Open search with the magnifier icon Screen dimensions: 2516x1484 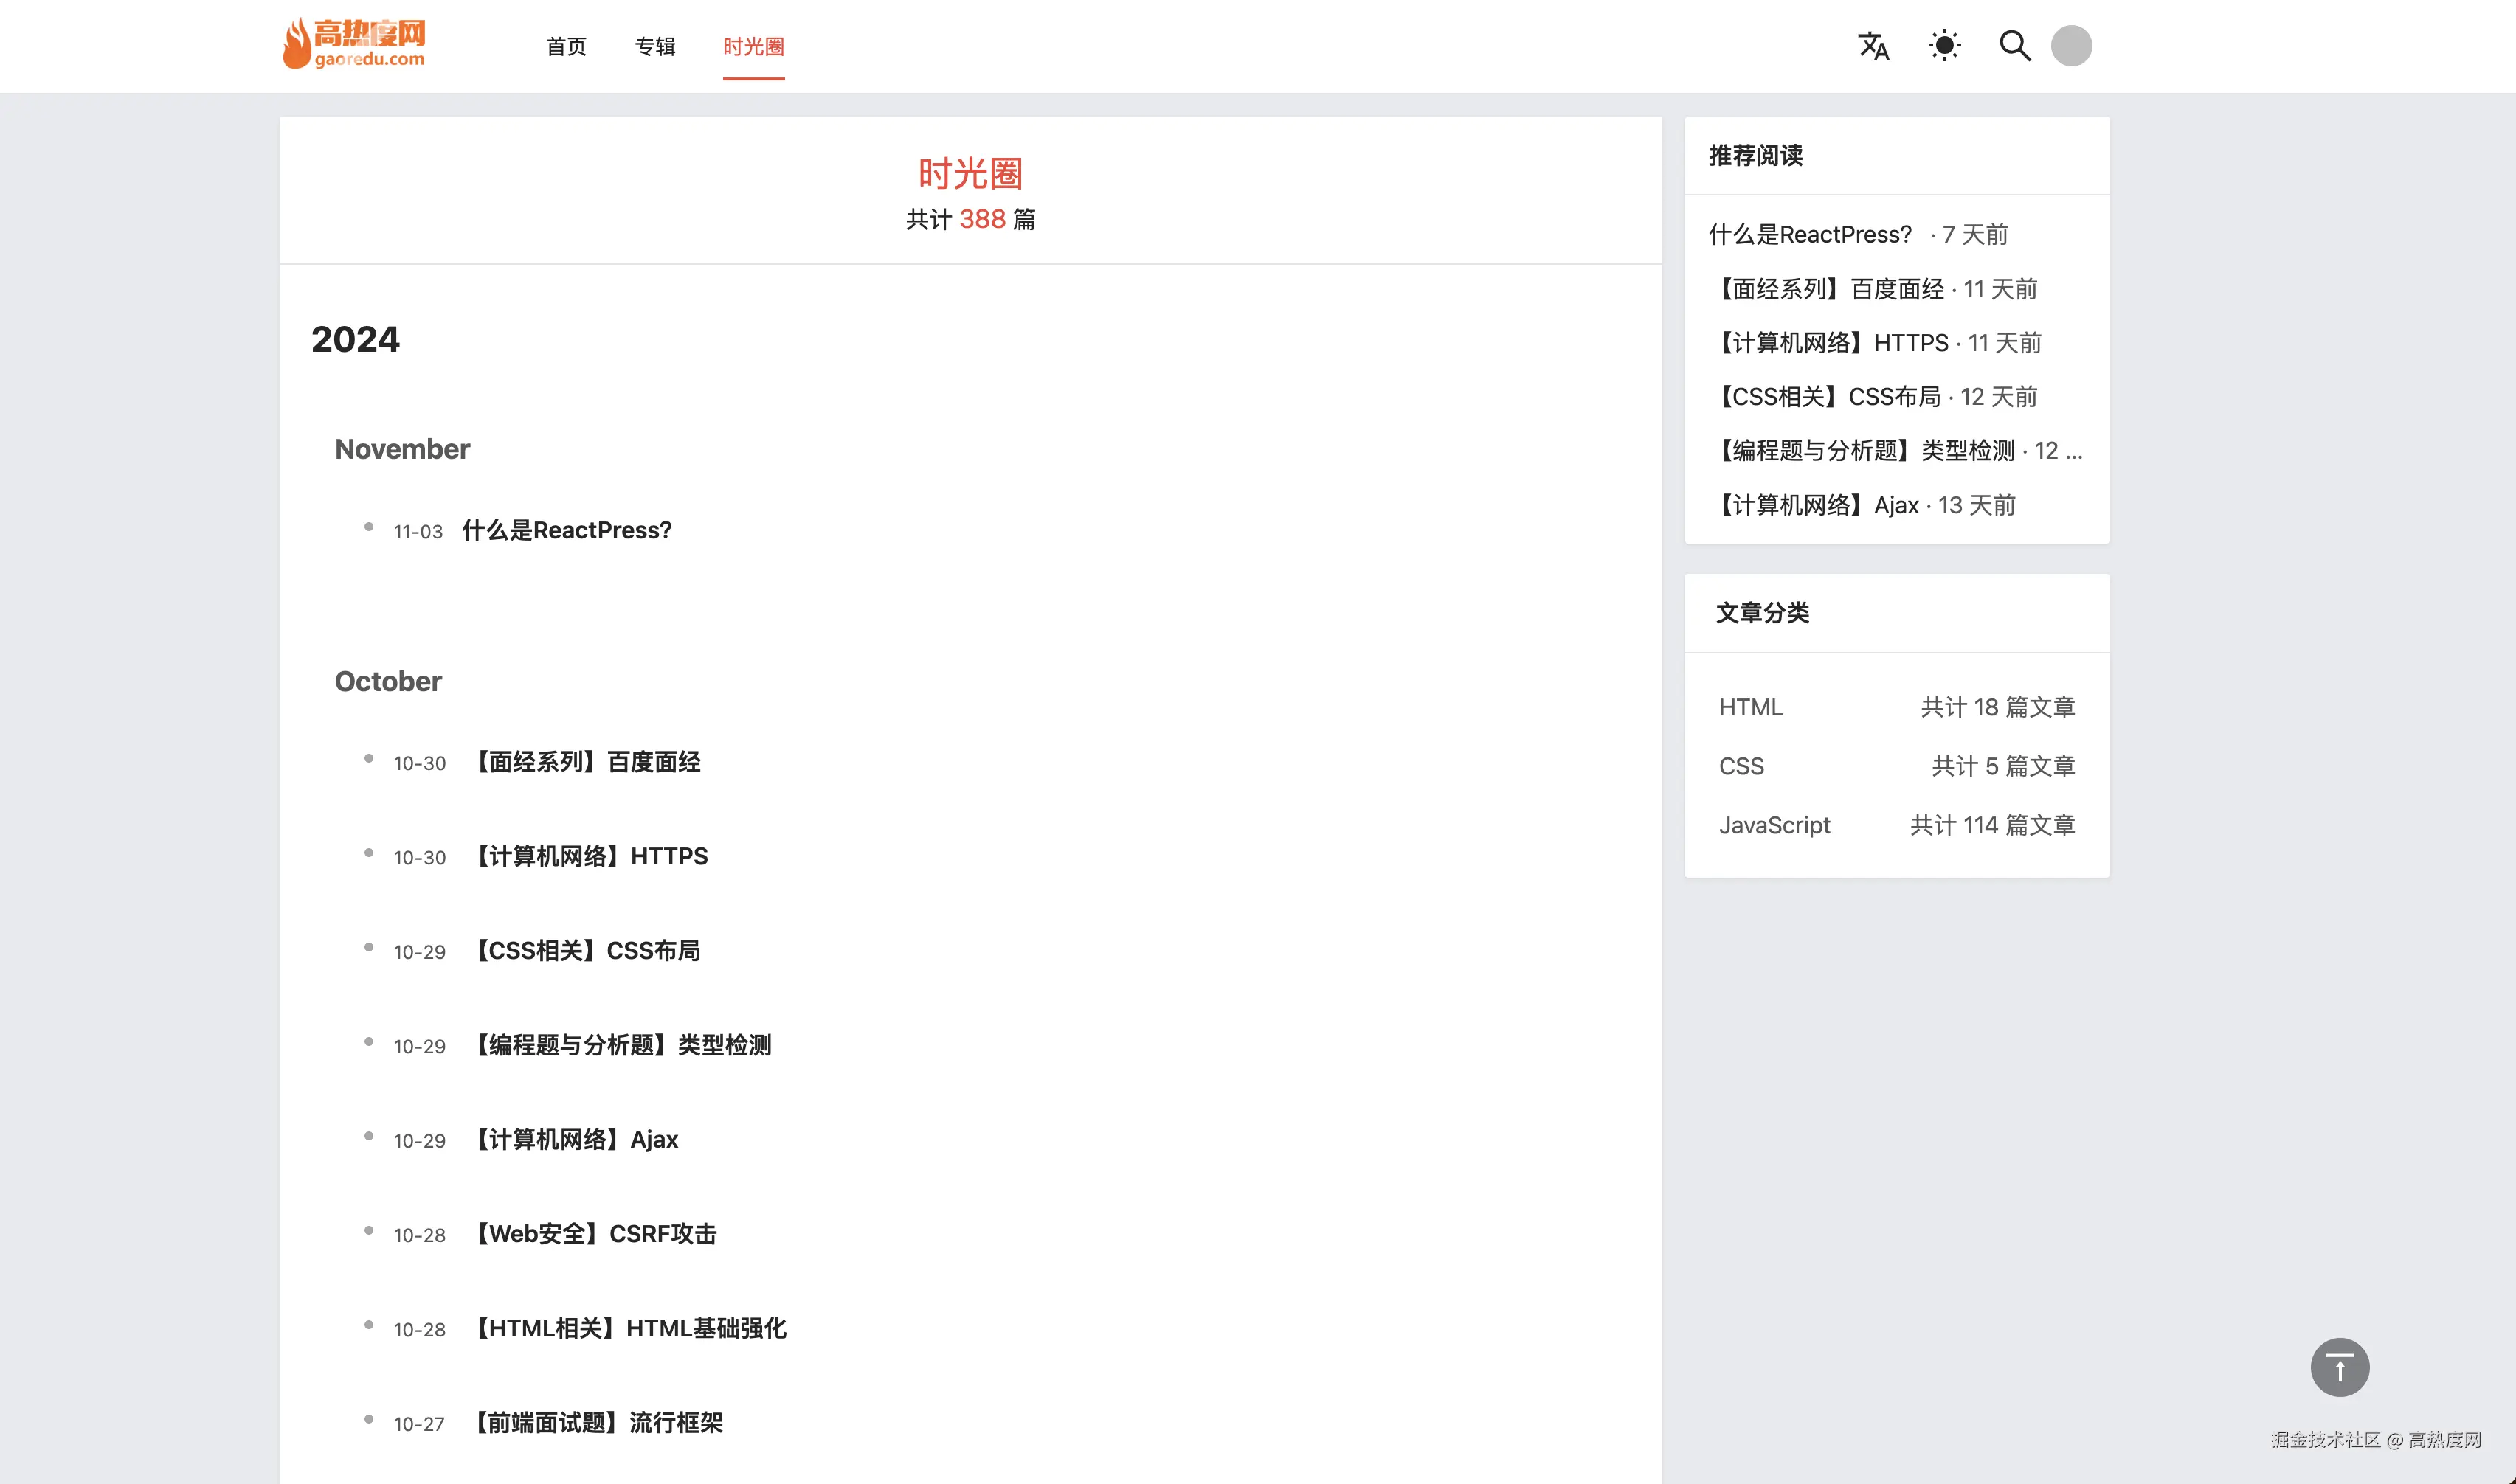(2014, 46)
